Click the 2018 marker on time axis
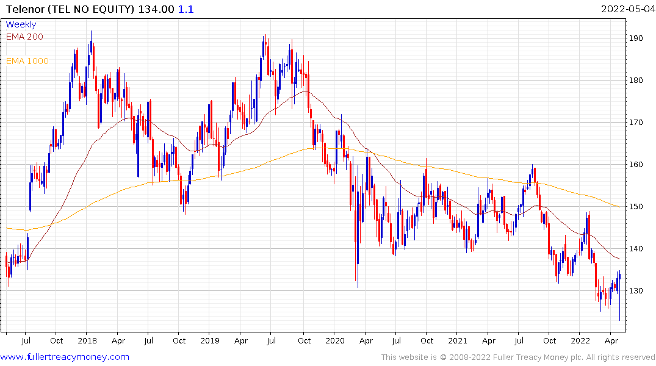The width and height of the screenshot is (656, 366). click(x=87, y=340)
